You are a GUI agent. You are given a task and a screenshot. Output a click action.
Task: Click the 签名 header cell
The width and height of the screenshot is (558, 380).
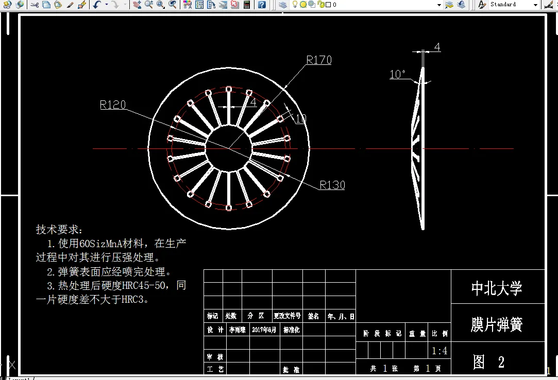coord(313,316)
